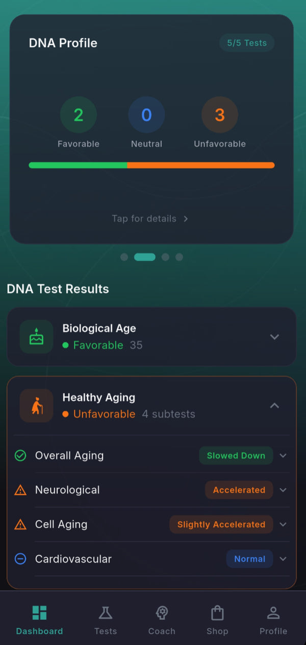The width and height of the screenshot is (306, 645).
Task: Expand the Neurological subtest chevron
Action: point(283,490)
